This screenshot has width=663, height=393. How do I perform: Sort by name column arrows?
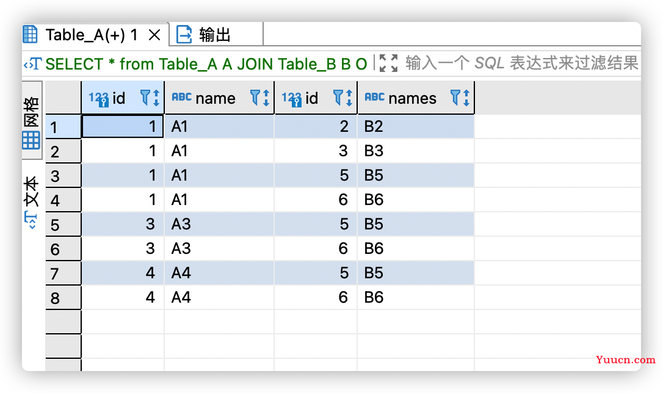[x=266, y=98]
